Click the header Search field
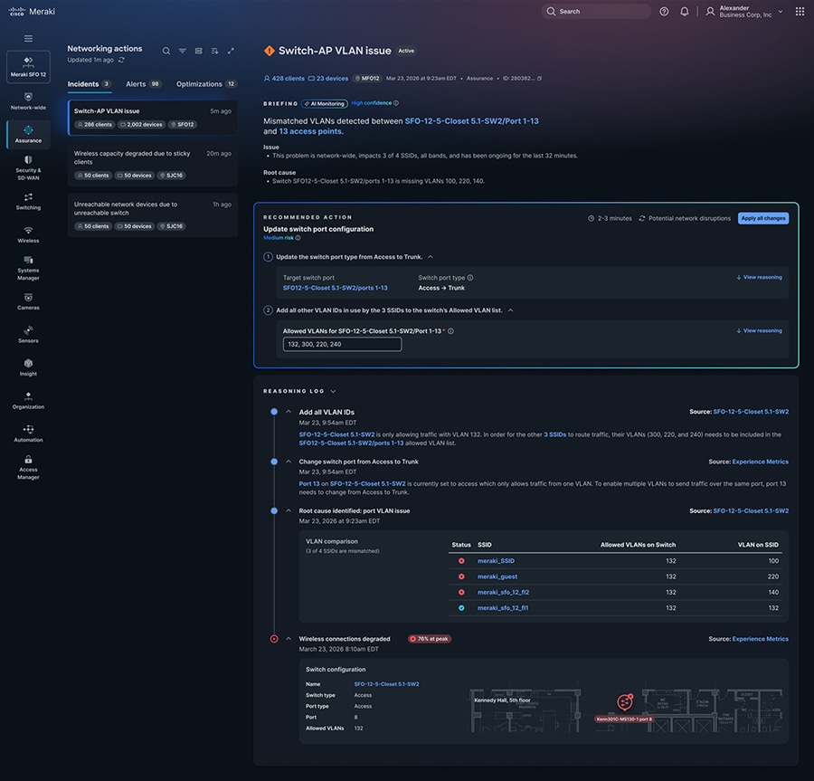The image size is (814, 781). 596,12
